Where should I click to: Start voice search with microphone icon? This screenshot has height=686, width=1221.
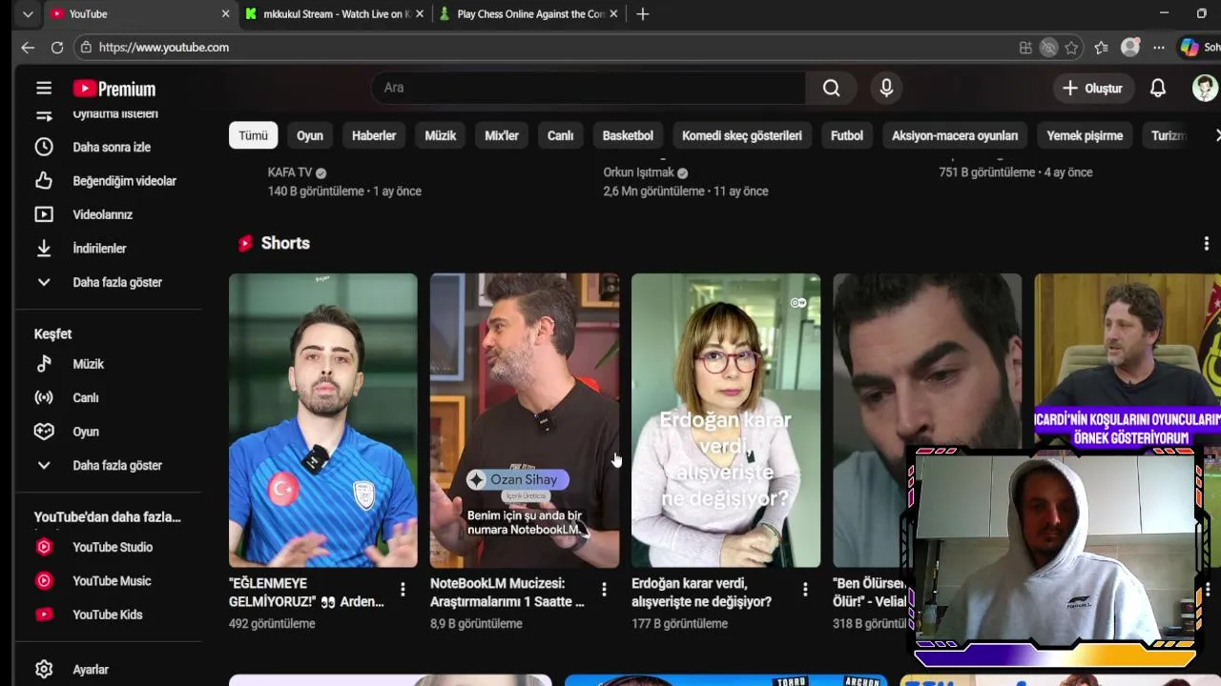(886, 88)
